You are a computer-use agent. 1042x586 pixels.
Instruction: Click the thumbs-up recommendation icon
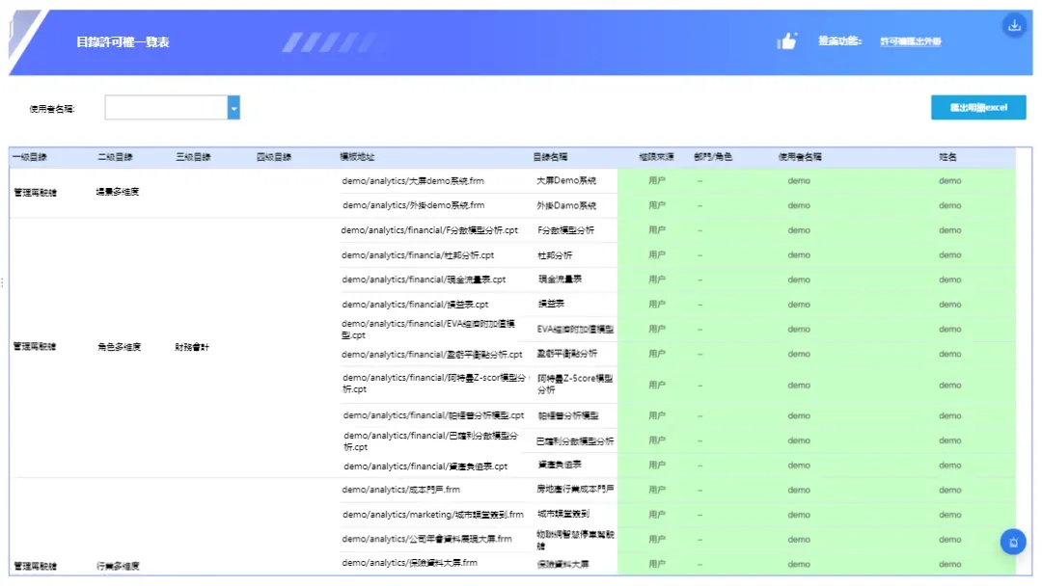[x=787, y=41]
